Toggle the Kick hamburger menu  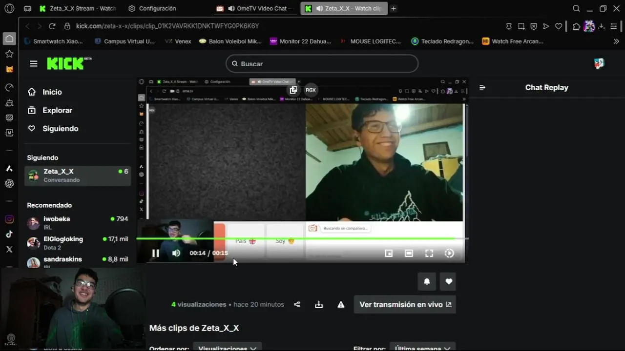click(33, 63)
